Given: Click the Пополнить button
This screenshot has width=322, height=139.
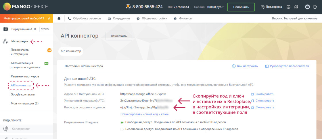Looking at the screenshot, I should click(x=241, y=7).
